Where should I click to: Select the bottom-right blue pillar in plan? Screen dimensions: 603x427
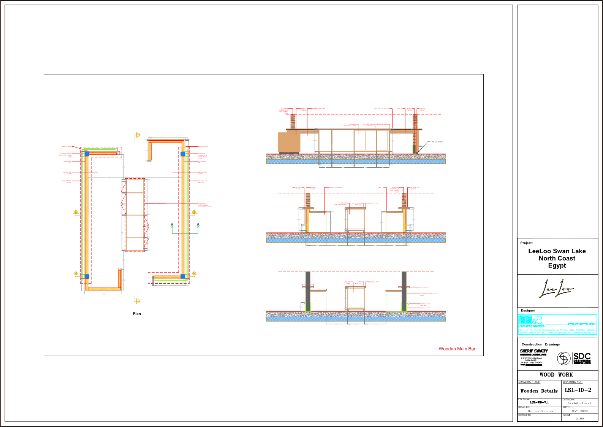pyautogui.click(x=183, y=276)
